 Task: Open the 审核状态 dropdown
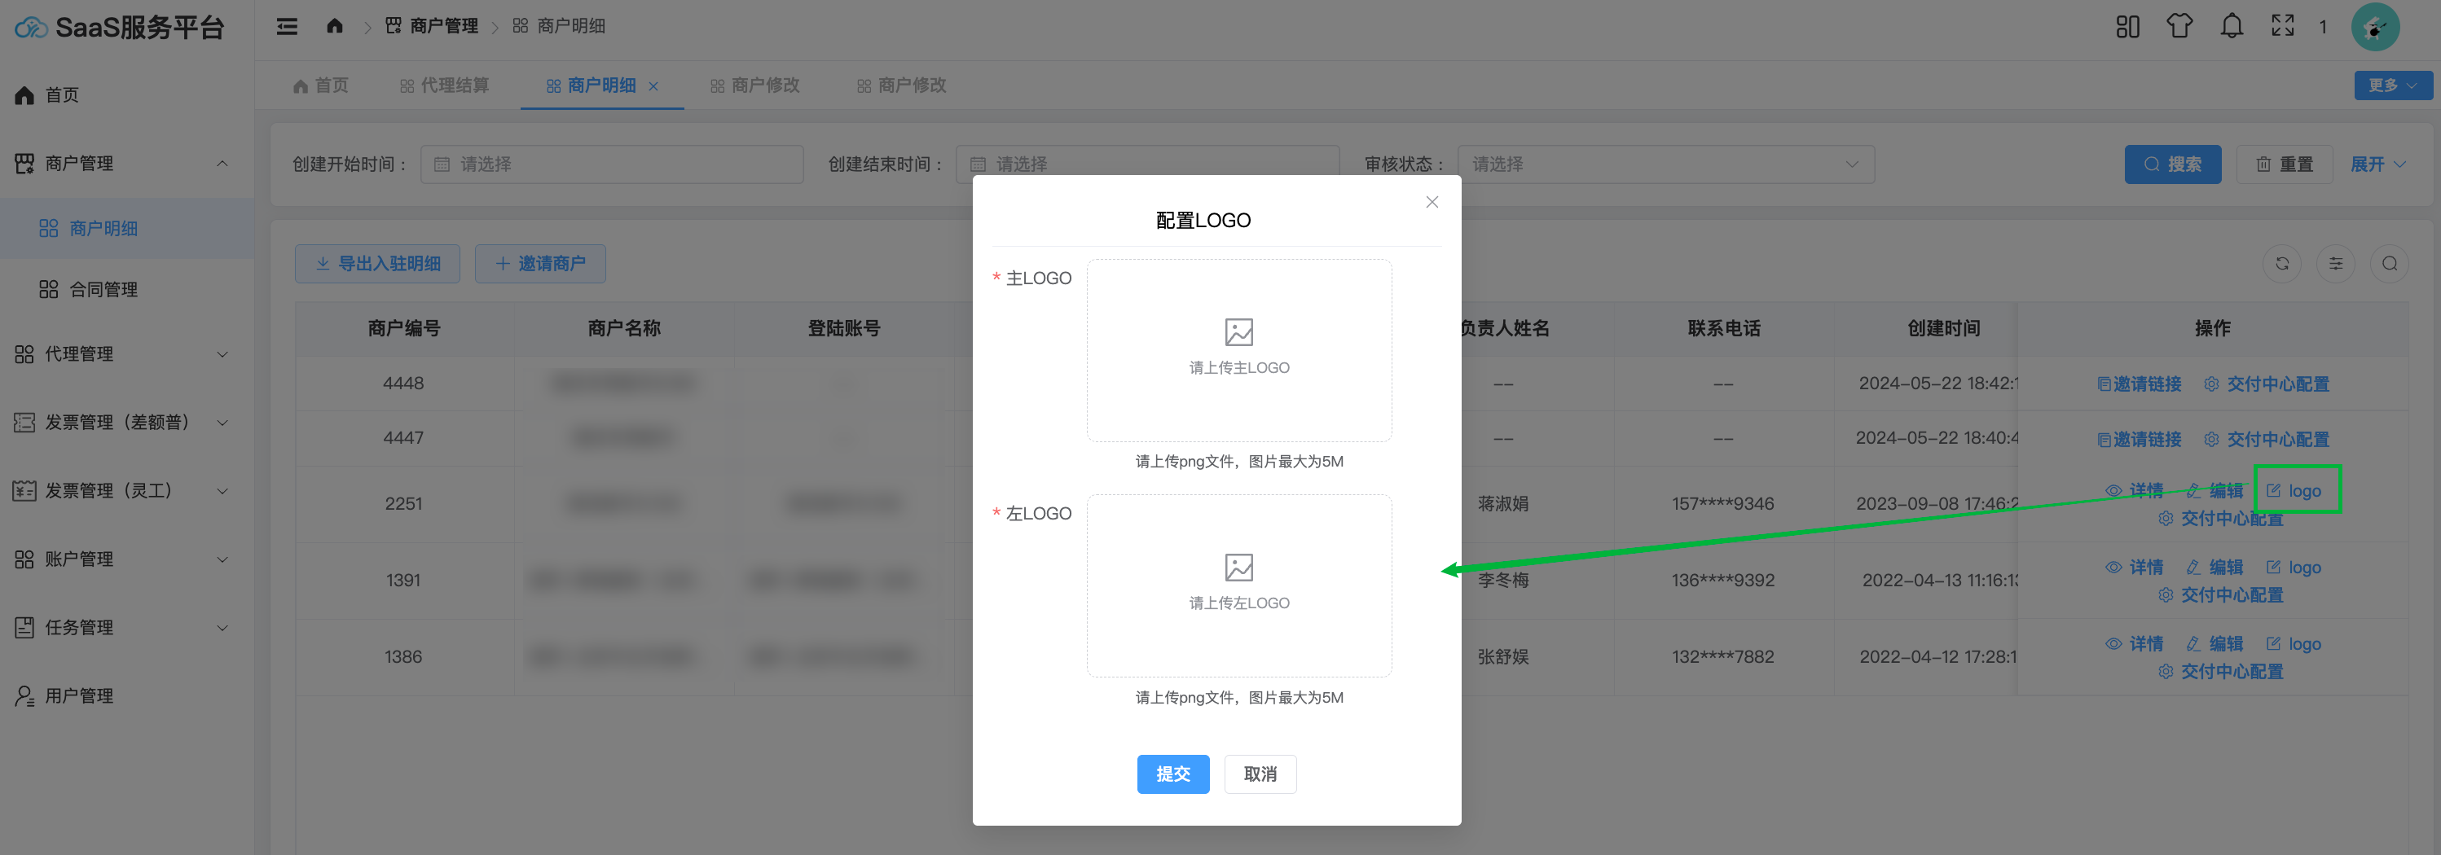point(1664,164)
